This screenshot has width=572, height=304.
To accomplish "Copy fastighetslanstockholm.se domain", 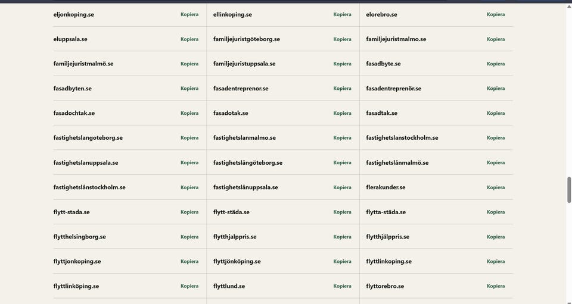I will (496, 137).
